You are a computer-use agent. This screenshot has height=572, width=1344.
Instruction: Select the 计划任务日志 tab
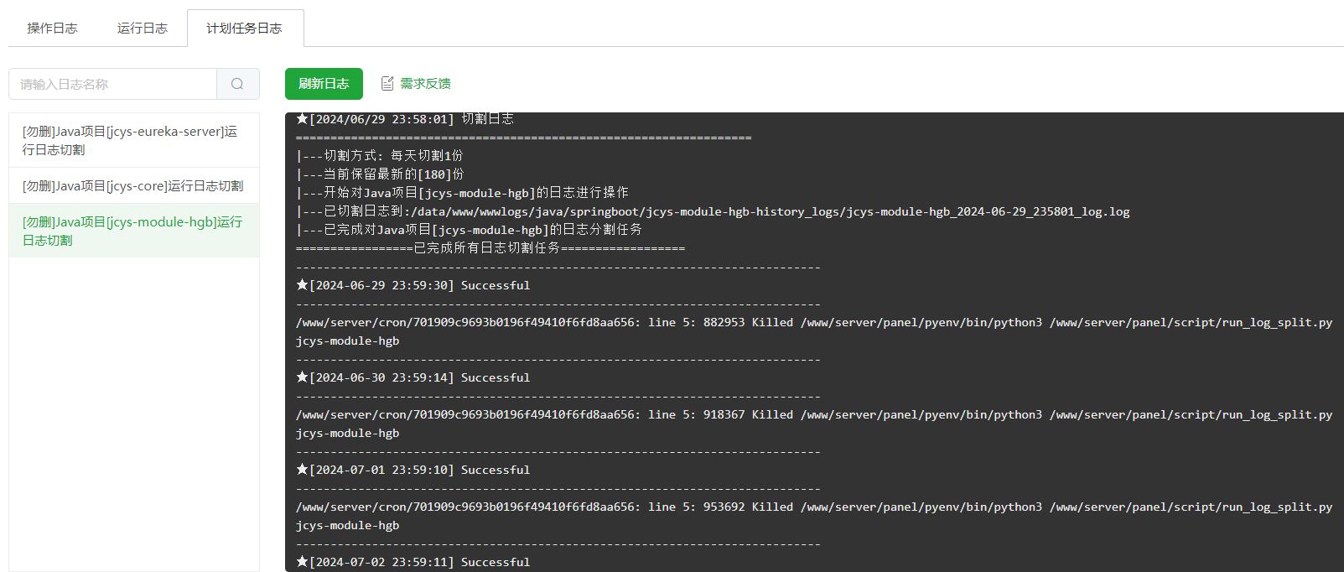click(x=245, y=29)
